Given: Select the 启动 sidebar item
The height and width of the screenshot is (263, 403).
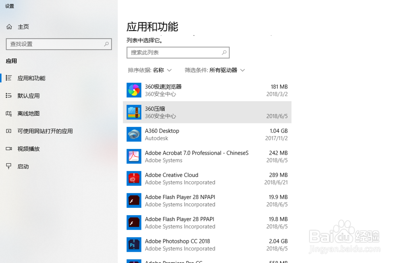Looking at the screenshot, I should [24, 166].
